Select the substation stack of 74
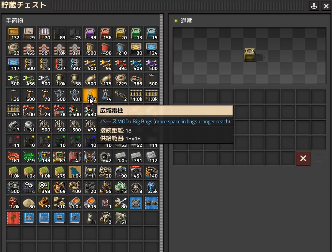The image size is (332, 252). point(105,95)
